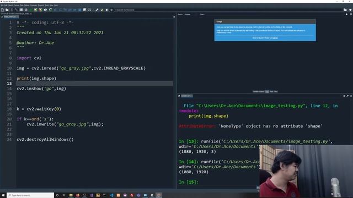Open Firefox from the taskbar
353x198 pixels.
pyautogui.click(x=78, y=195)
